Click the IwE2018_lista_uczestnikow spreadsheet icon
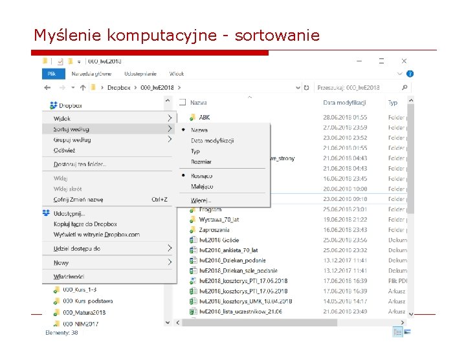466x349 pixels. [193, 312]
